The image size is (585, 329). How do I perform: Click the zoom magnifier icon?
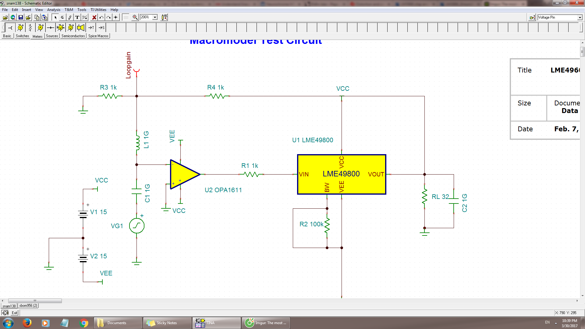[135, 17]
